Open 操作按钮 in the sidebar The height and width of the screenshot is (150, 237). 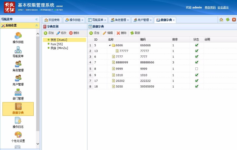coord(18,38)
